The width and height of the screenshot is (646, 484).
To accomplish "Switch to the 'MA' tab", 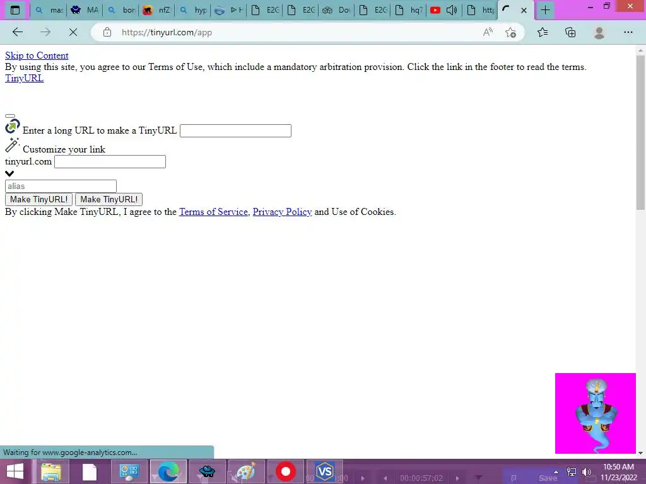I will pyautogui.click(x=85, y=10).
